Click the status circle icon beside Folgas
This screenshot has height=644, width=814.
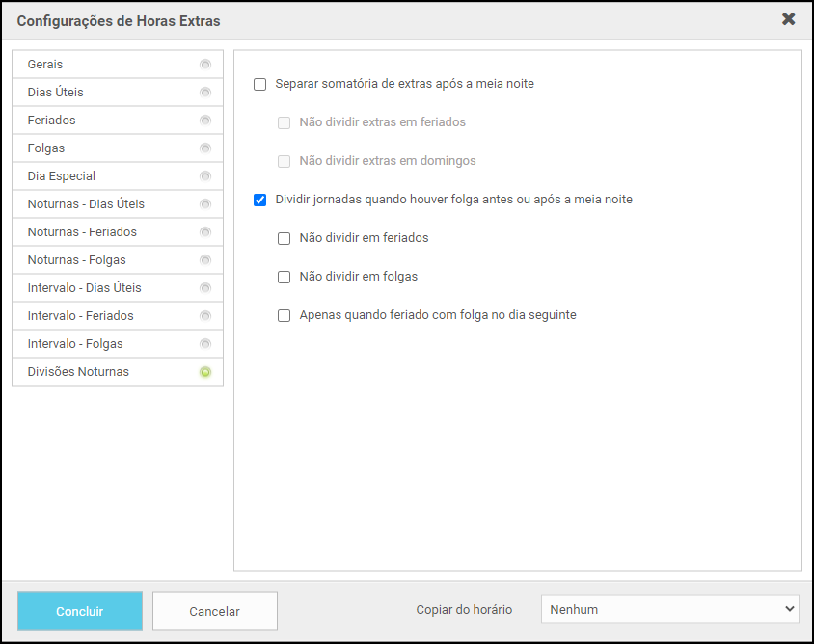(x=204, y=148)
